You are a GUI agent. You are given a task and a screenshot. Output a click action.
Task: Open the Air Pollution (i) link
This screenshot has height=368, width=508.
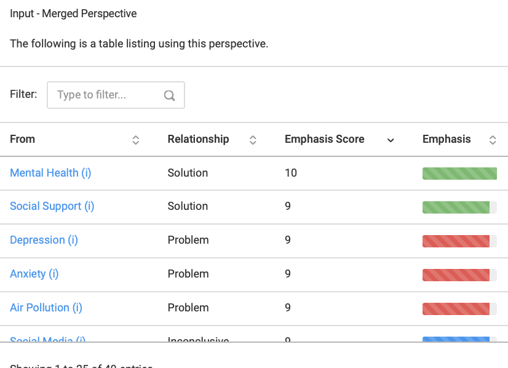pos(46,307)
